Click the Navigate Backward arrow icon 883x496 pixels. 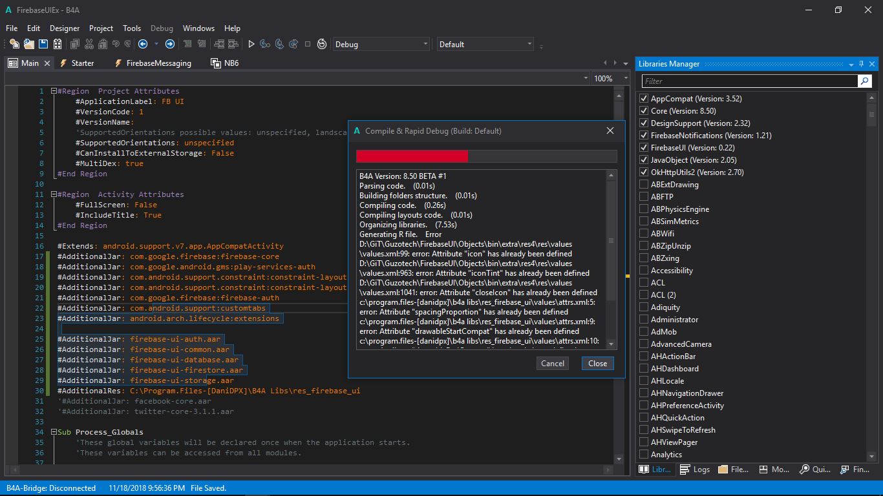tap(143, 44)
